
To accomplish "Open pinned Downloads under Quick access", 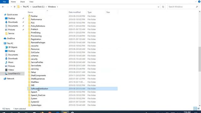I will point(13,22).
